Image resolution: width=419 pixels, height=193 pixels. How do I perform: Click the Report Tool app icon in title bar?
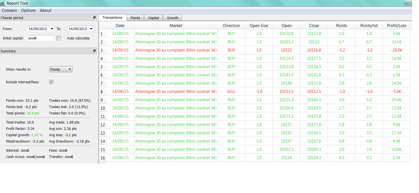(x=2, y=3)
